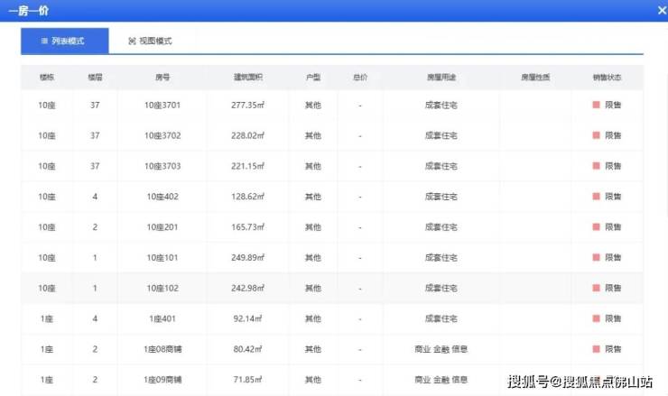Click red 限售 status square for 10座402
Viewport: 668px width, 396px height.
pos(596,196)
